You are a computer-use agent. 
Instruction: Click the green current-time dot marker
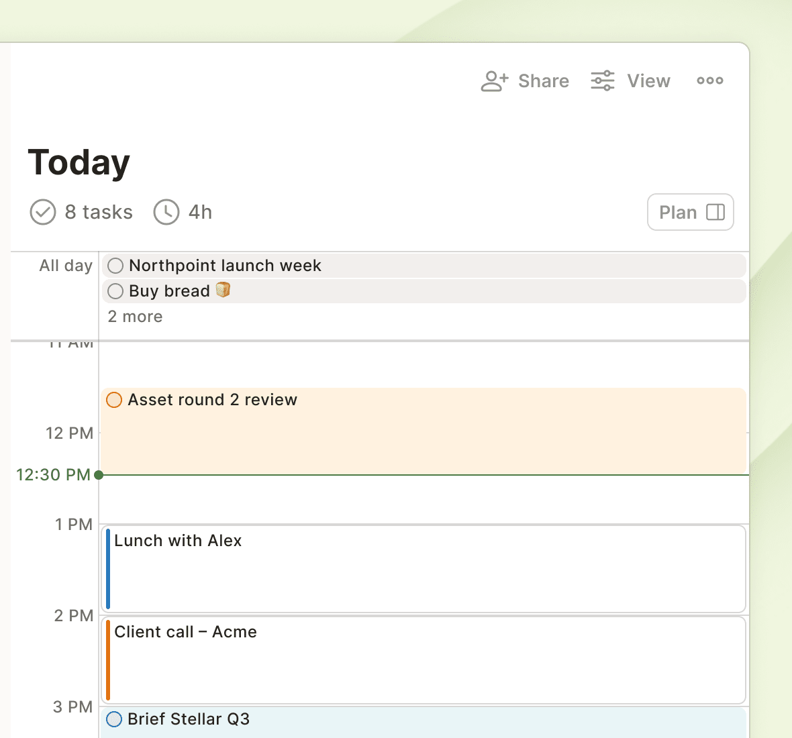99,474
